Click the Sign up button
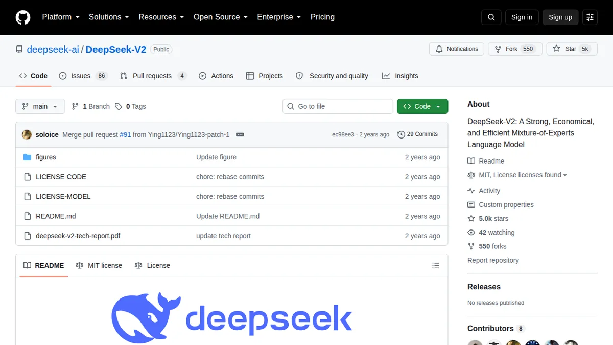Screen dimensions: 613x345 click(560, 17)
